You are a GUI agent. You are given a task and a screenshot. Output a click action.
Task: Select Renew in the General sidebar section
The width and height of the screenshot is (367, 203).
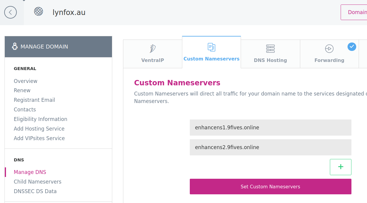click(x=22, y=90)
